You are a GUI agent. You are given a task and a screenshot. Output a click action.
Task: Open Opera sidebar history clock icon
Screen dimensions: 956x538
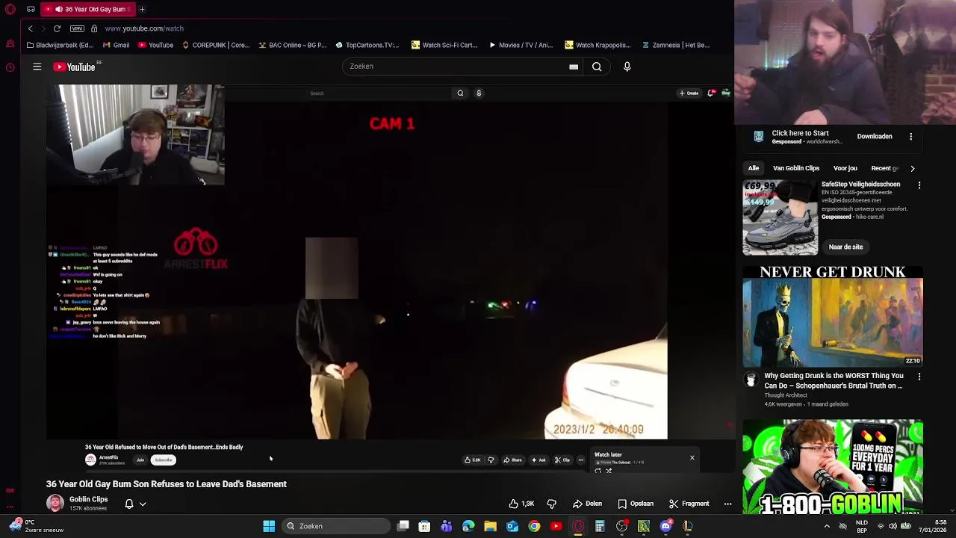10,67
